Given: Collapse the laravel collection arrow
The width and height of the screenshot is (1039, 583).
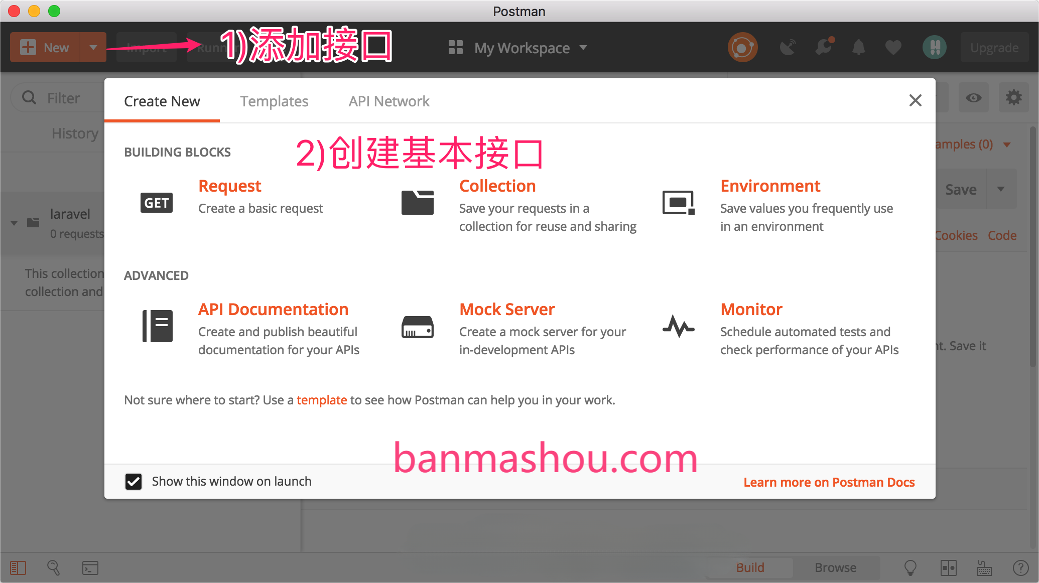Looking at the screenshot, I should coord(14,223).
